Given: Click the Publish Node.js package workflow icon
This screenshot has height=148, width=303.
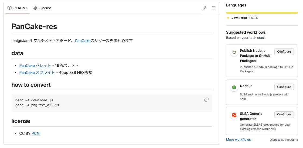Looking at the screenshot, I should pos(234,52).
